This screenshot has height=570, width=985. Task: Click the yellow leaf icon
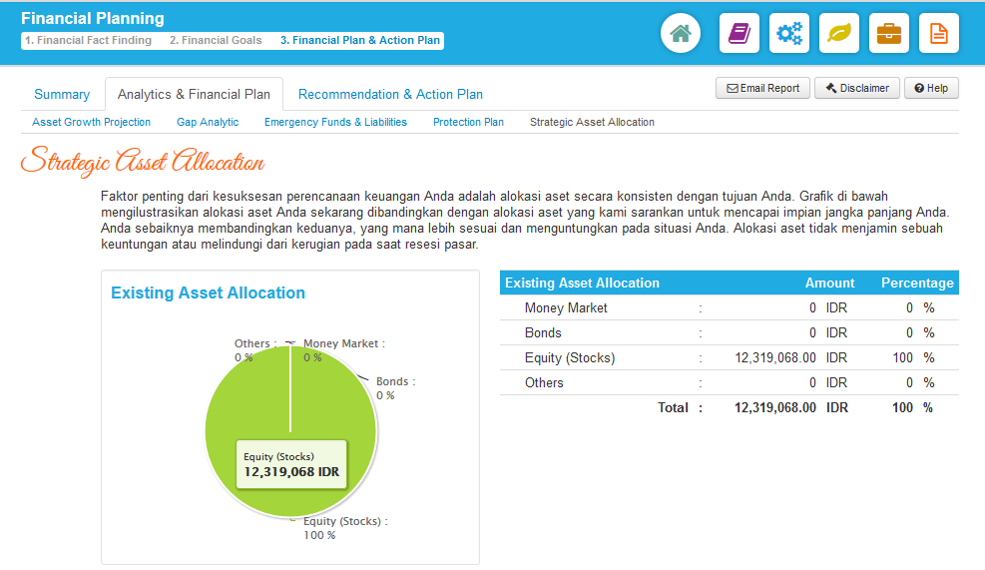tap(839, 34)
